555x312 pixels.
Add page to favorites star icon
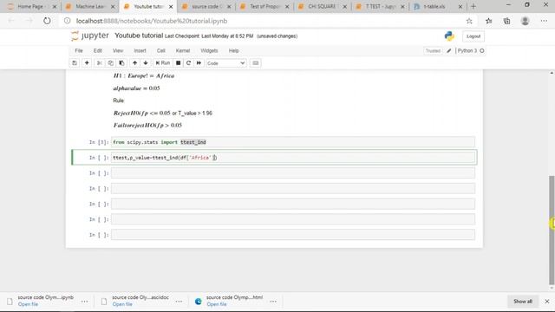[x=469, y=21]
